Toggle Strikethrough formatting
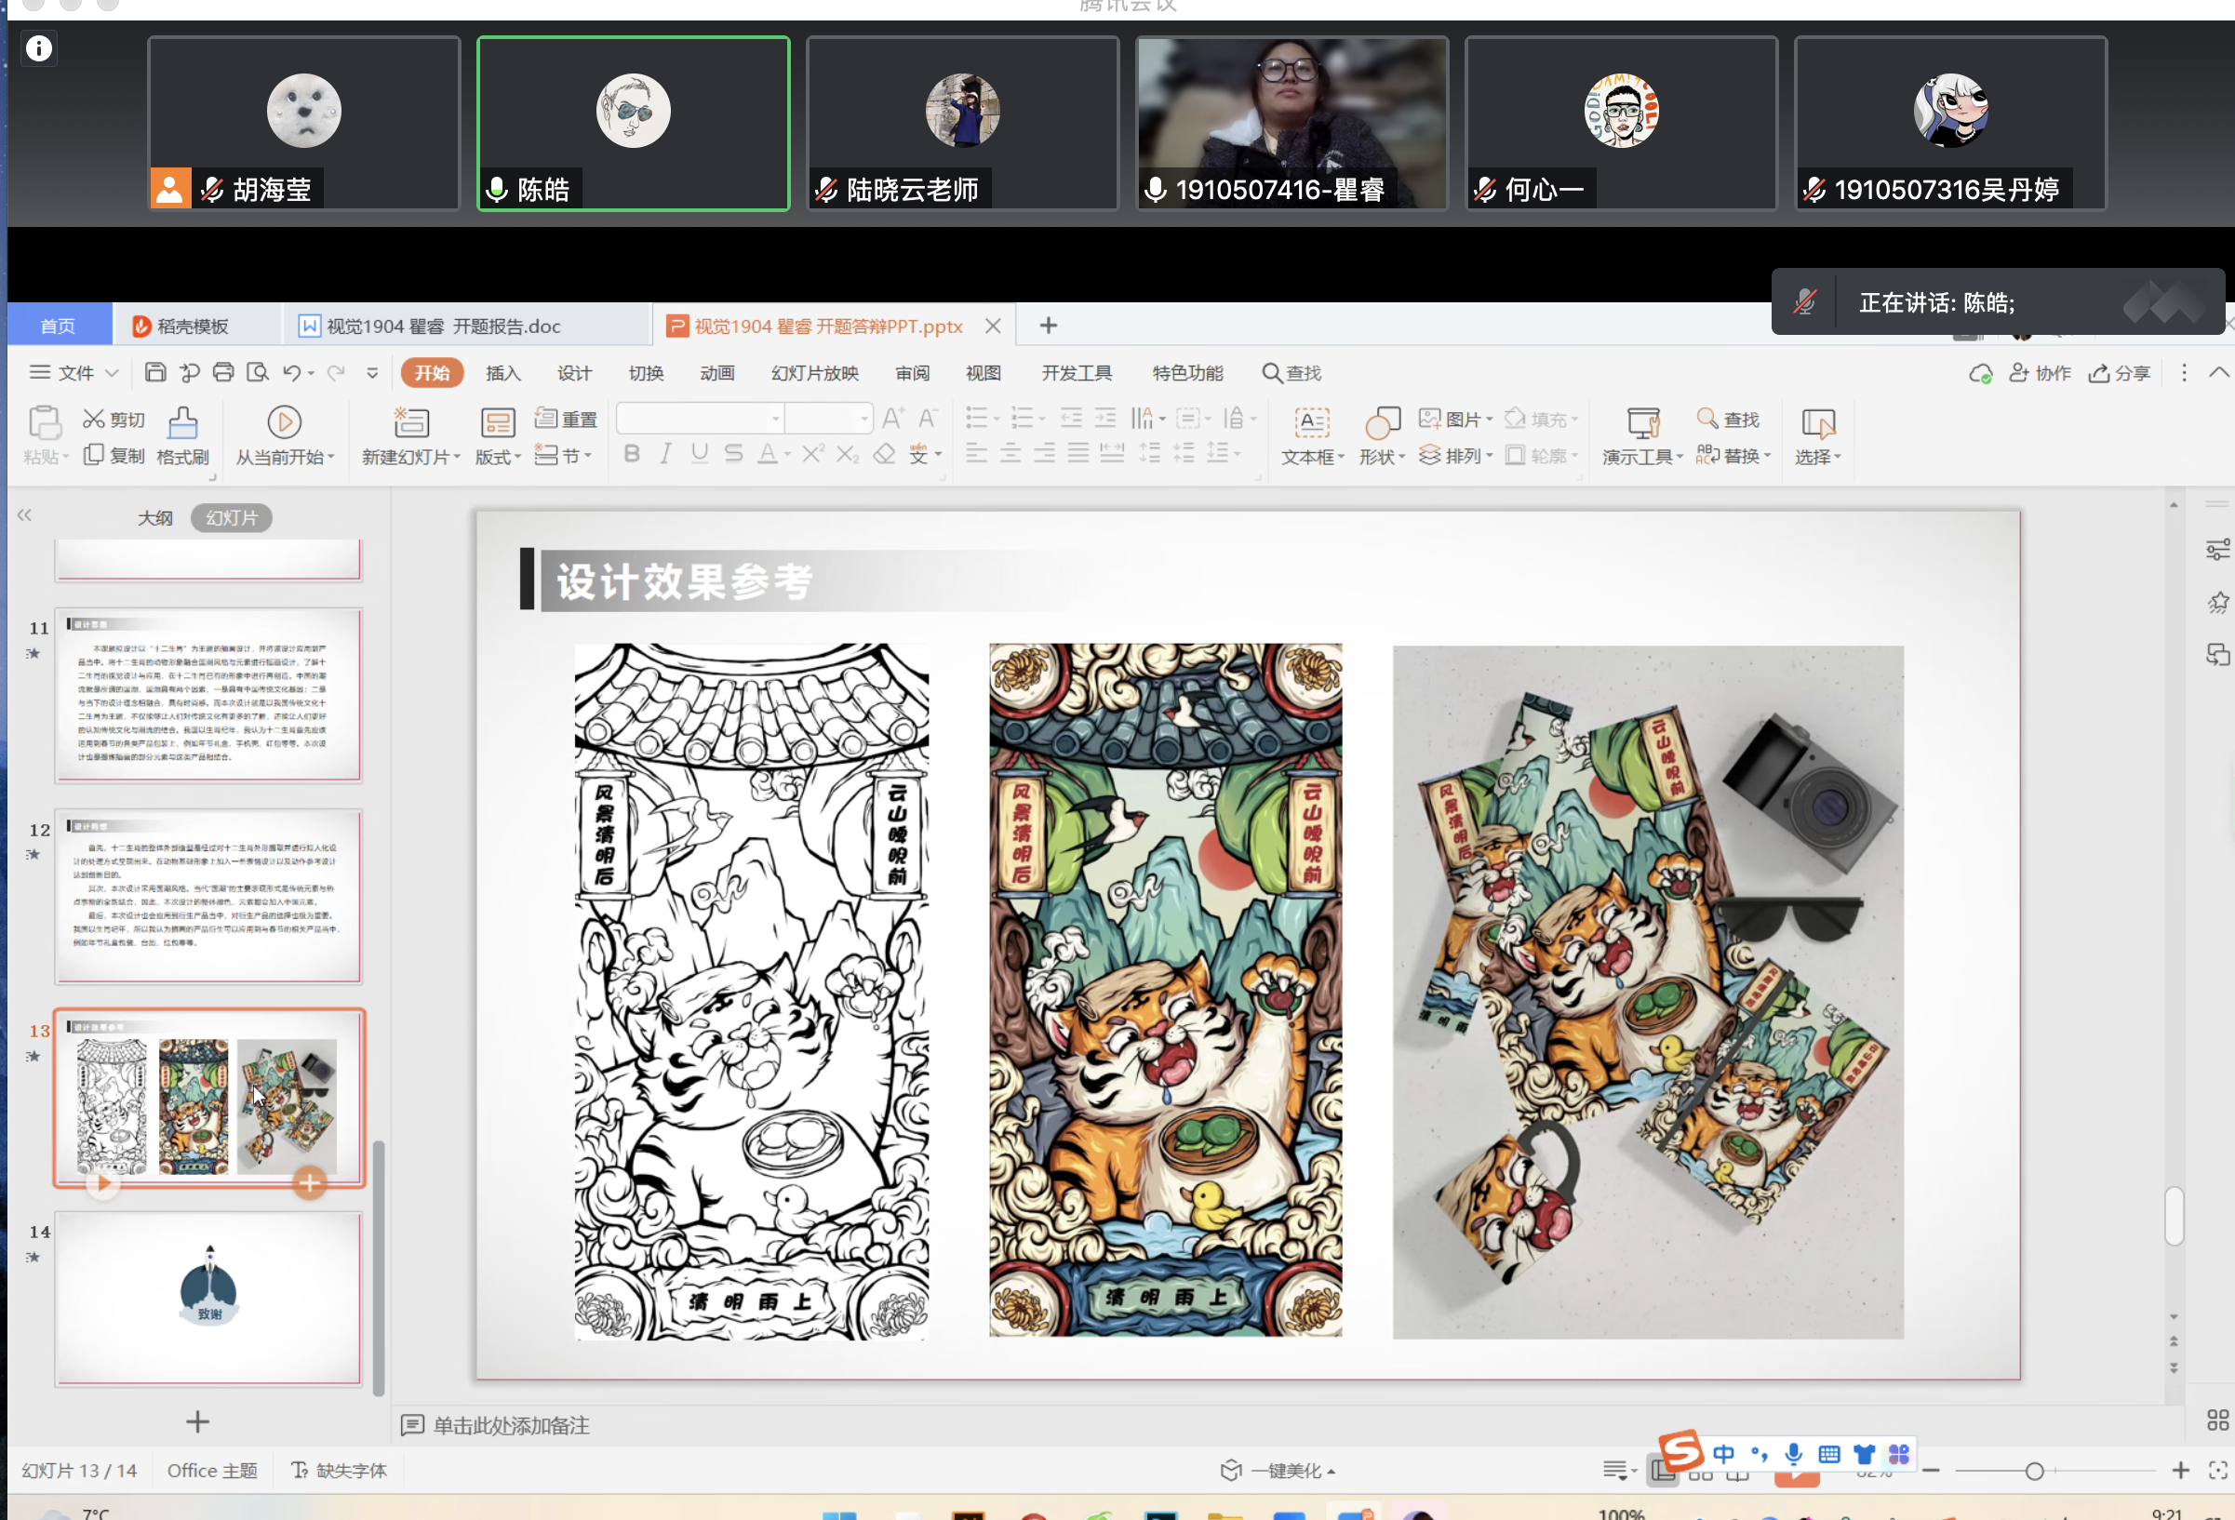The height and width of the screenshot is (1520, 2235). click(x=734, y=454)
